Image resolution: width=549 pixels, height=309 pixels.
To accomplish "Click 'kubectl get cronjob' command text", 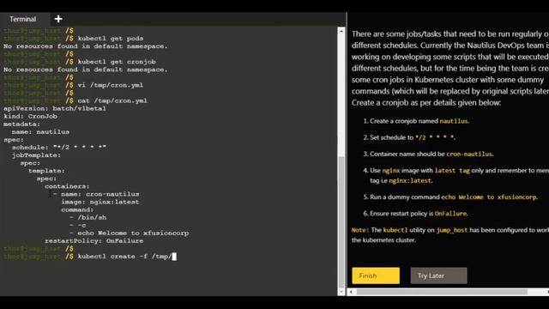I will tap(117, 62).
